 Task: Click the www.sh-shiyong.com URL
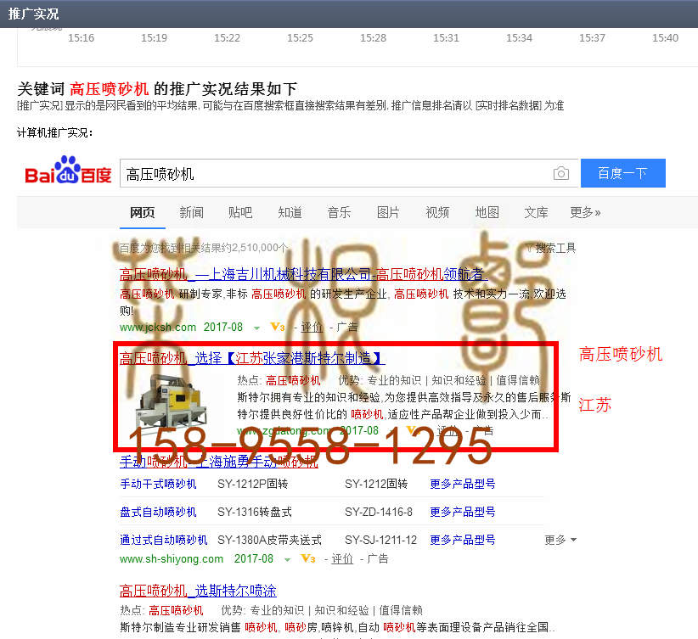pyautogui.click(x=172, y=558)
